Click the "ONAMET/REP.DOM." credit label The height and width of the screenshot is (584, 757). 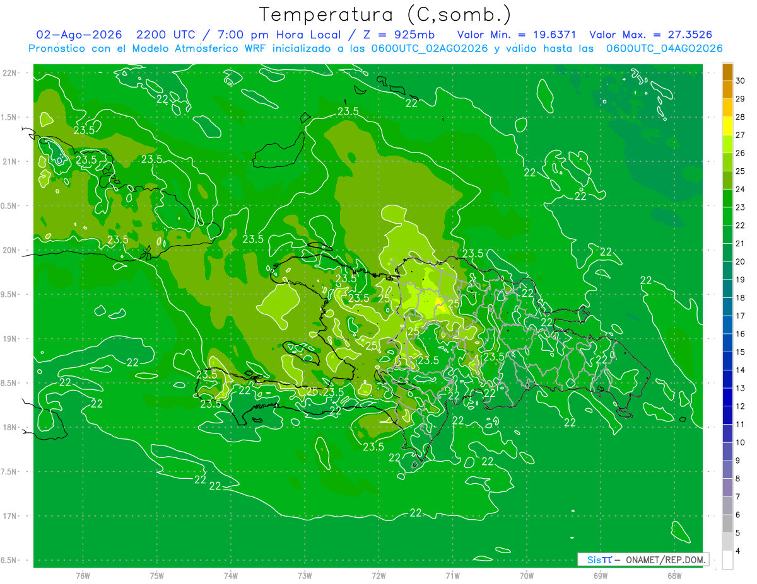pyautogui.click(x=666, y=559)
